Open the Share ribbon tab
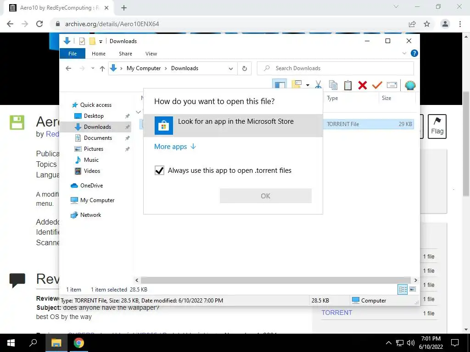 (125, 54)
